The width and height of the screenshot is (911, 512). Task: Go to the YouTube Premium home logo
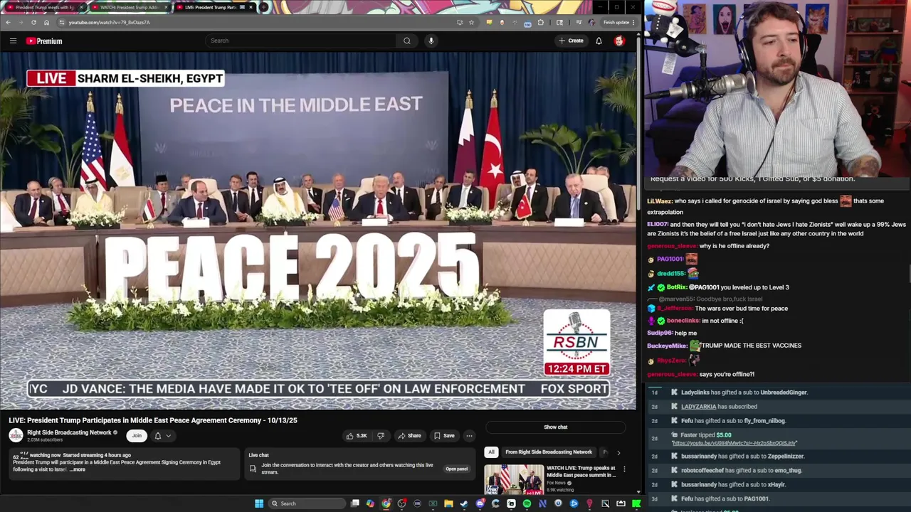point(44,41)
